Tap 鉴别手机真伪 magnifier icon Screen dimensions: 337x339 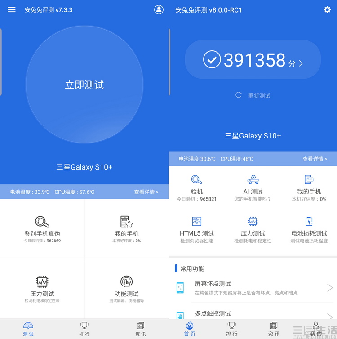(42, 222)
